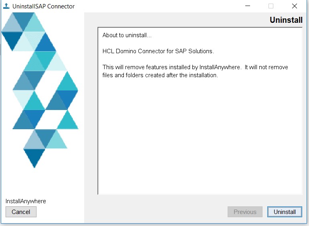Click 'HCL Domino Connector for SAP Solutions.' text
The width and height of the screenshot is (309, 226).
tap(158, 51)
